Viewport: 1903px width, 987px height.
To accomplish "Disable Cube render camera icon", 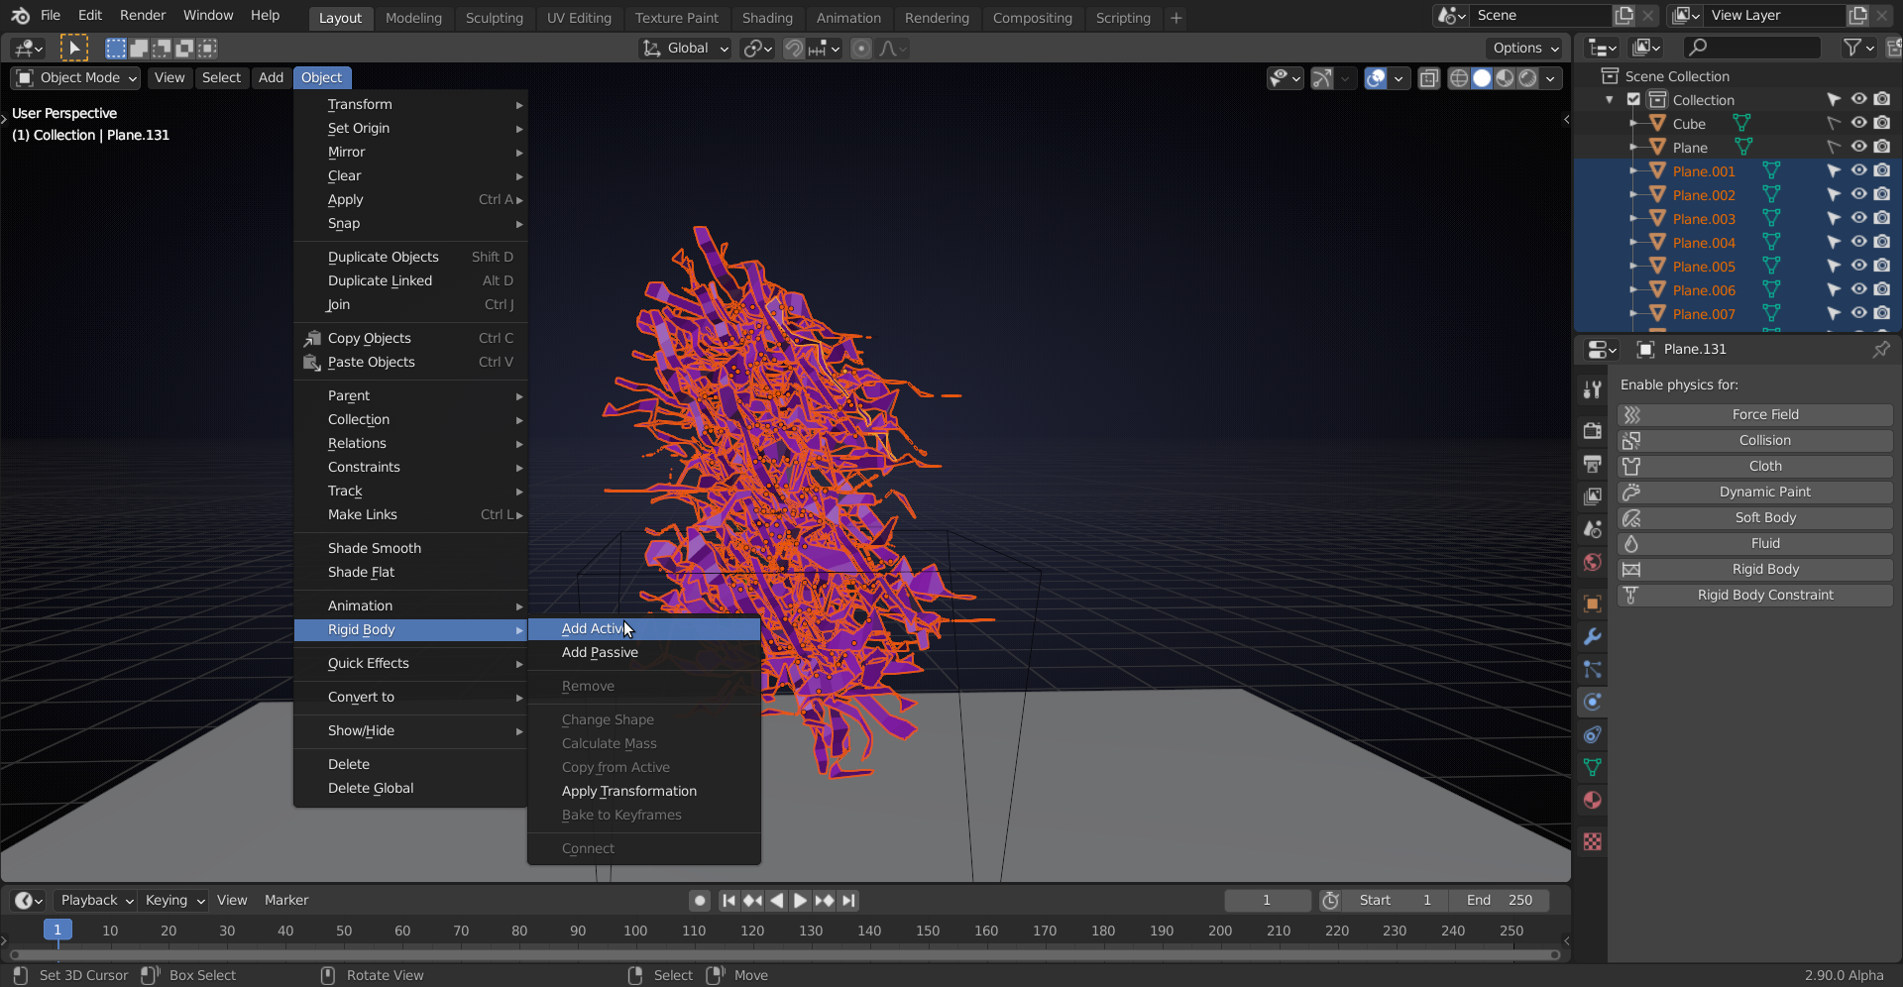I will (x=1882, y=123).
